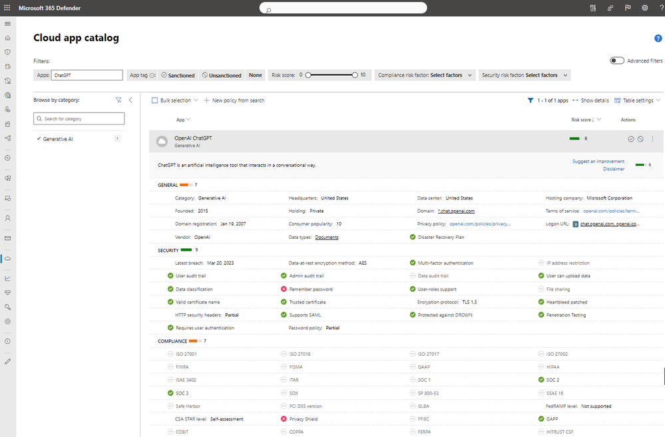This screenshot has width=665, height=437.
Task: Select the Generative AI category
Action: click(58, 139)
